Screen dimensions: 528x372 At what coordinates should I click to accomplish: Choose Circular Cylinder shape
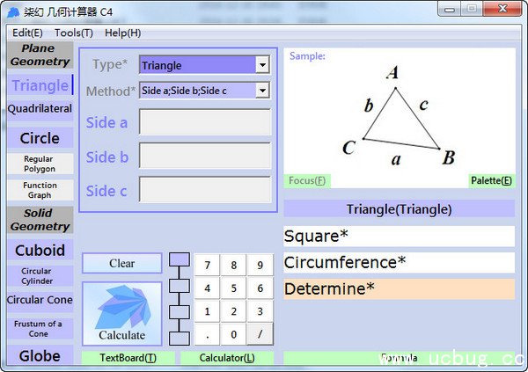click(x=40, y=276)
